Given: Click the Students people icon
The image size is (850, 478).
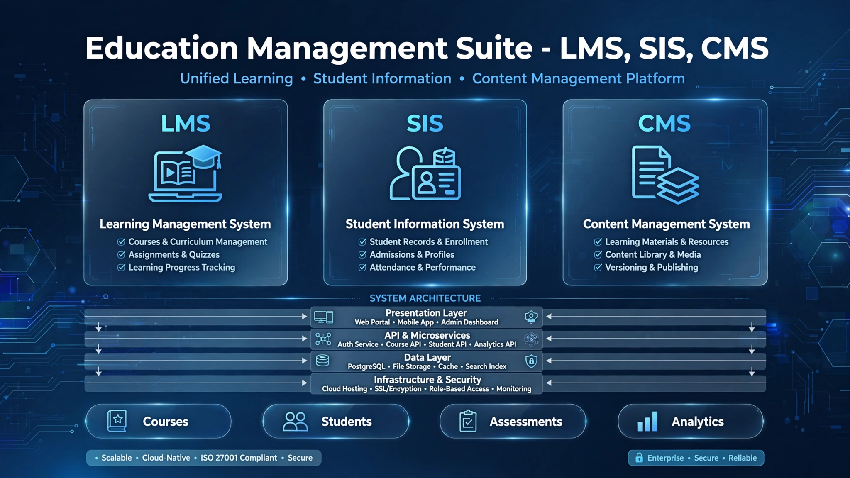Looking at the screenshot, I should coord(295,421).
